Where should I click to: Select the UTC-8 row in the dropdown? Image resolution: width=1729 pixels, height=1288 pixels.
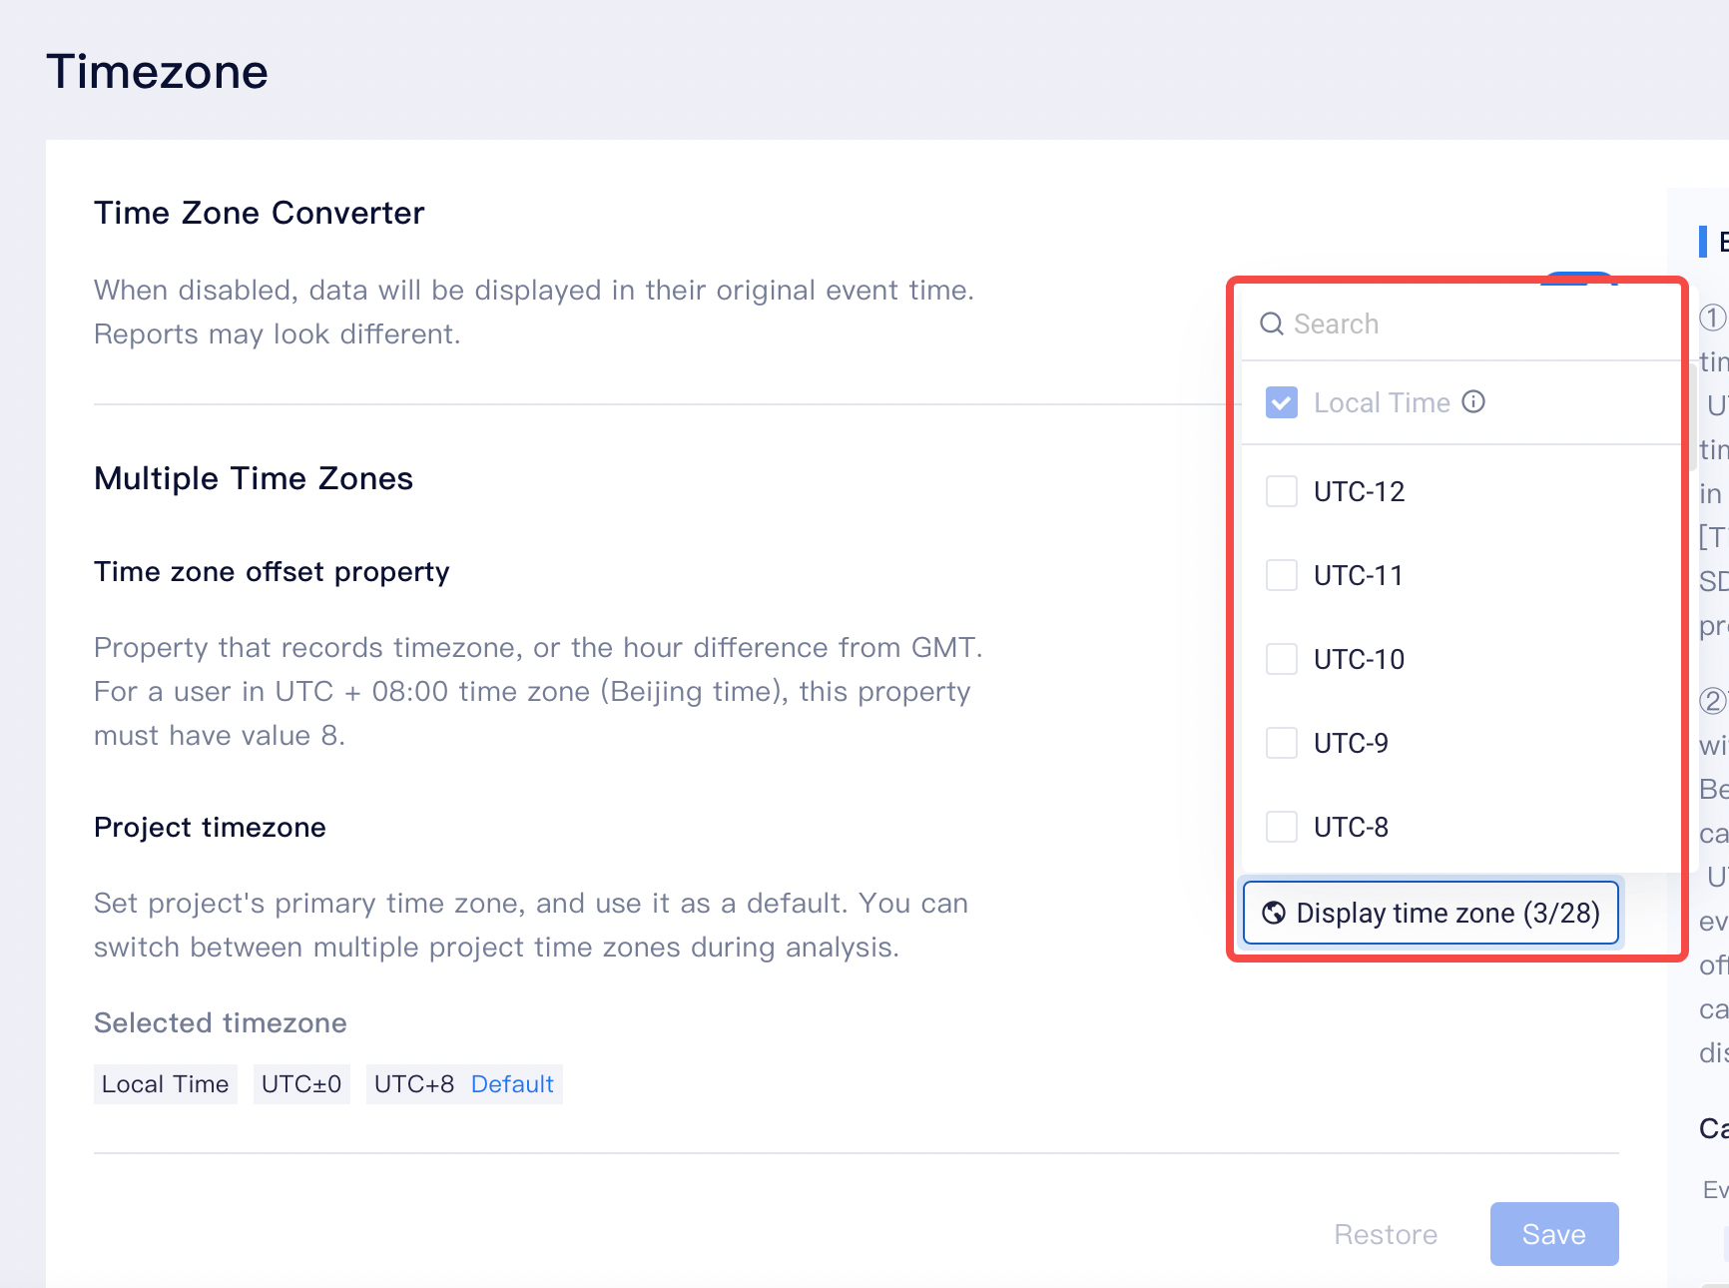point(1350,827)
